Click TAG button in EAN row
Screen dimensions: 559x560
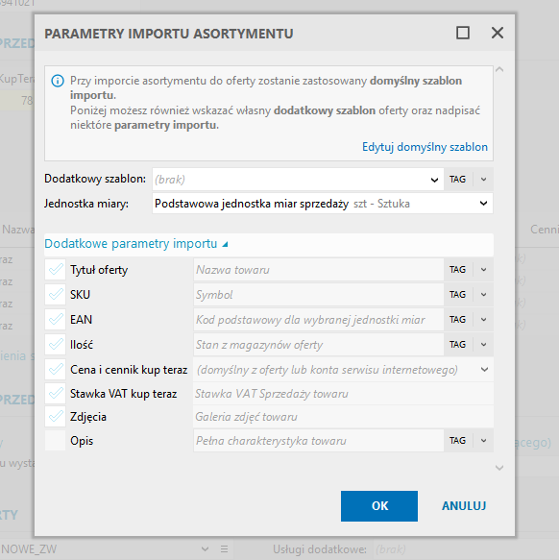457,320
